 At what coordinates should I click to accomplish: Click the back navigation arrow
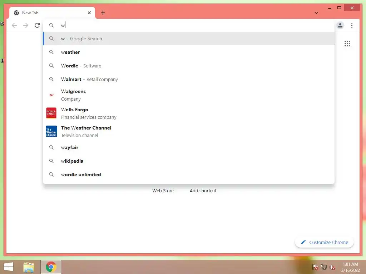[x=14, y=25]
